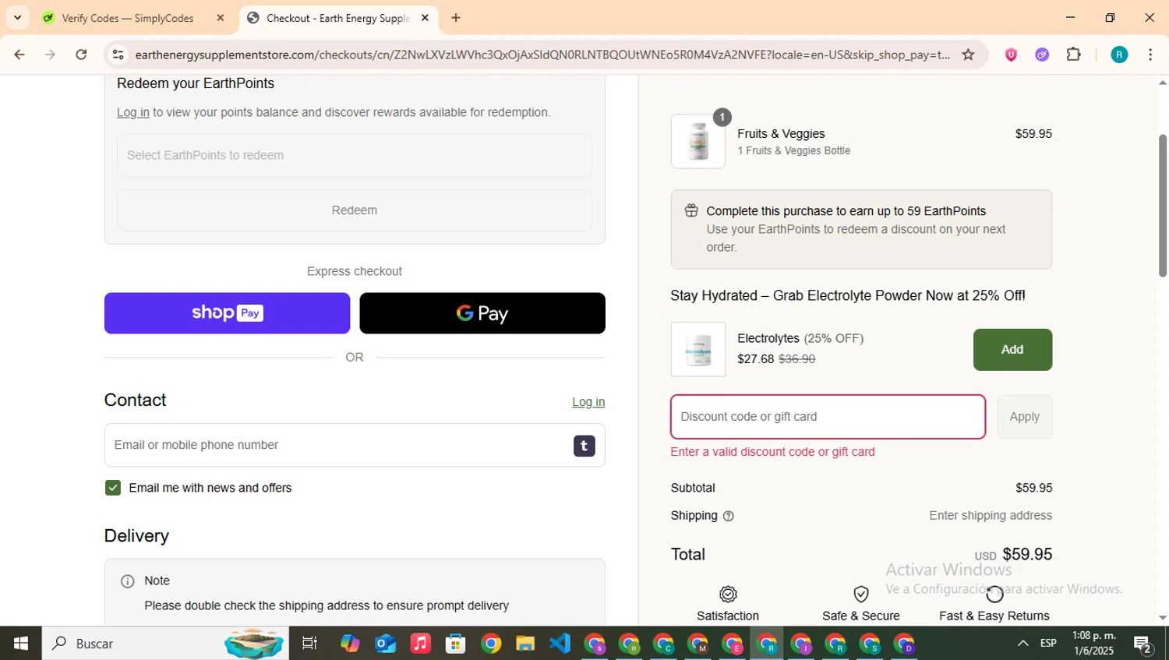This screenshot has height=660, width=1169.
Task: Pay with Google Pay button
Action: 482,313
